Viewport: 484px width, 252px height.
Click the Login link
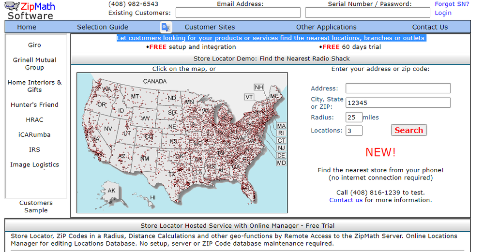(443, 13)
